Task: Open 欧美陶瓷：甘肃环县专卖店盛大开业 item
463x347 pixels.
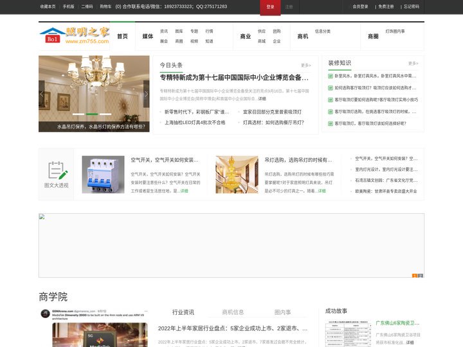Action: tap(386, 191)
